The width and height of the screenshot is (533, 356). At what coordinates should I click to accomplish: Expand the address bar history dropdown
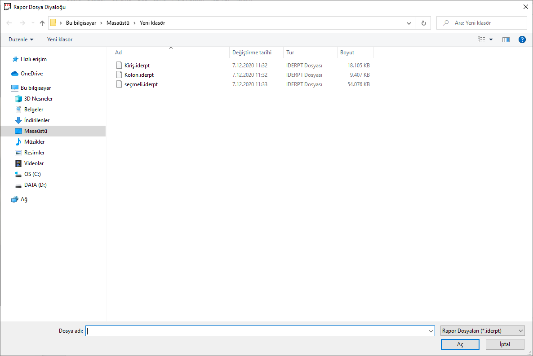409,23
